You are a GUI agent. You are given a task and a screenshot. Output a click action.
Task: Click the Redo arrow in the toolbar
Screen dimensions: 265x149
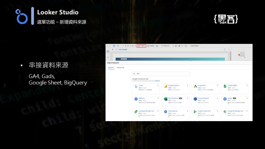[110, 46]
